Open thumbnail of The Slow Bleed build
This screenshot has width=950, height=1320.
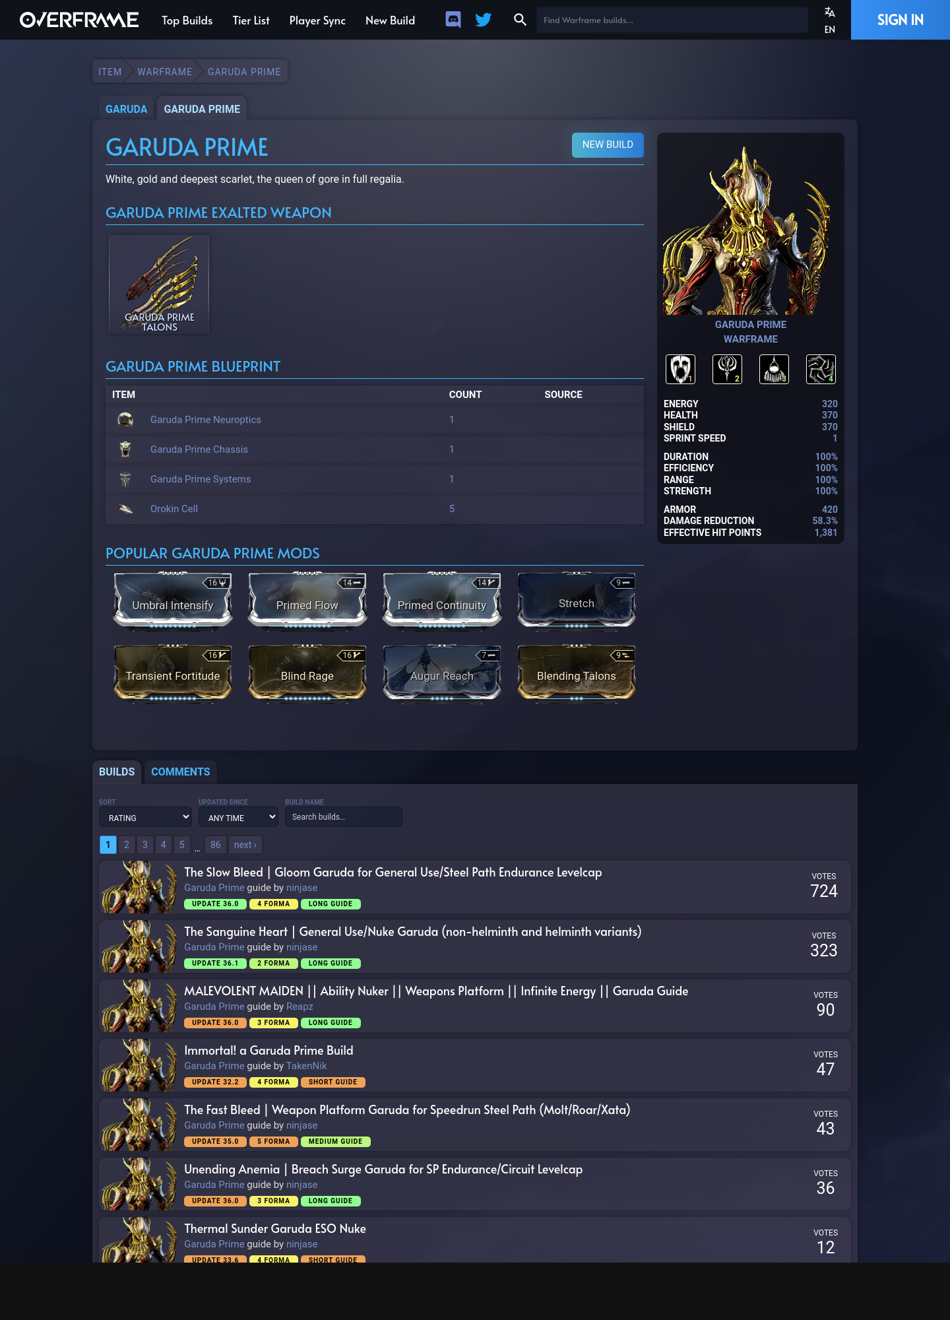139,887
